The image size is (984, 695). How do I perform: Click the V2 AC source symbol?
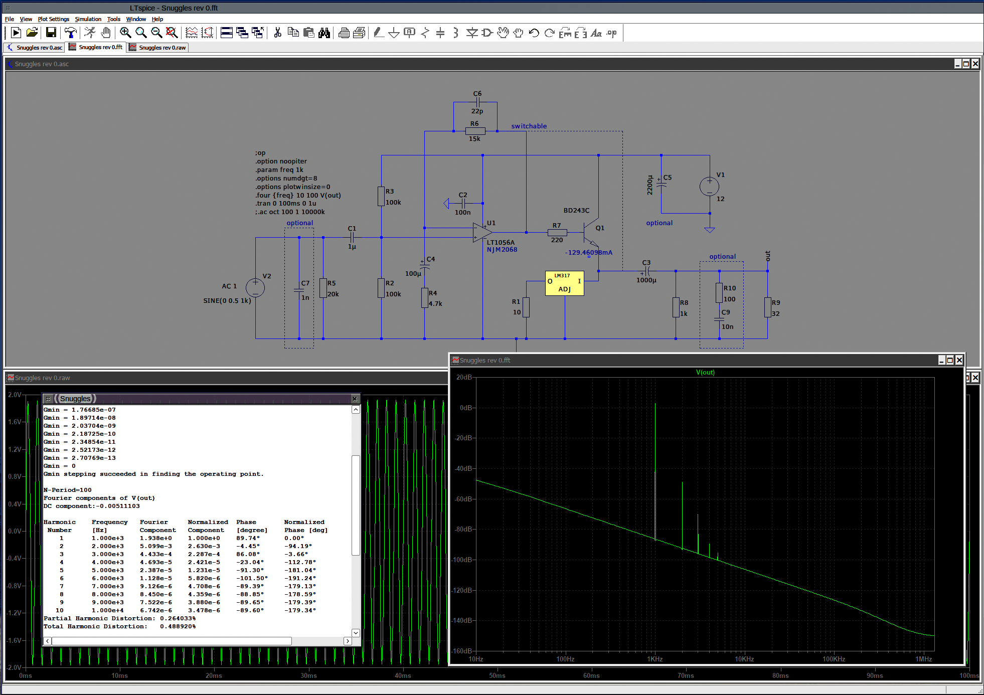tap(255, 288)
